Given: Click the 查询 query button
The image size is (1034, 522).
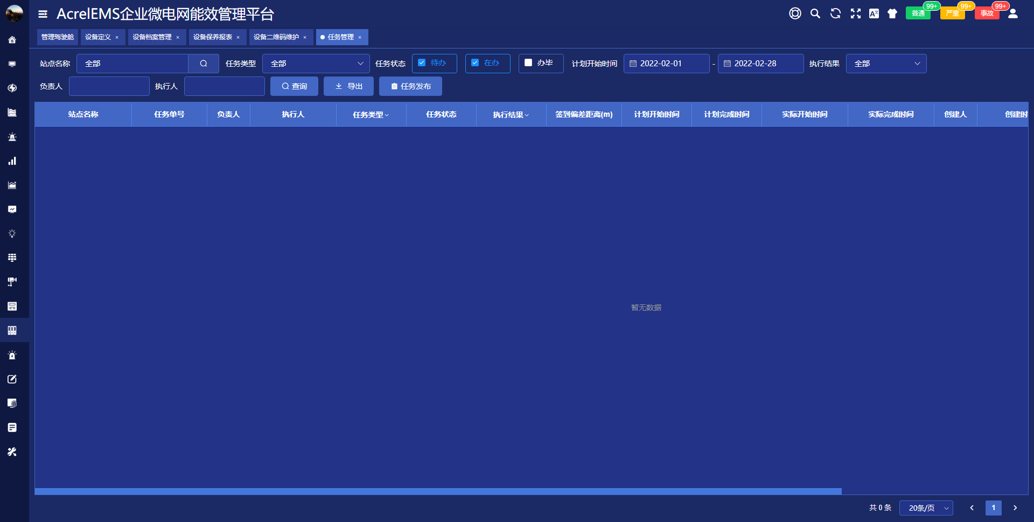Looking at the screenshot, I should pyautogui.click(x=294, y=86).
